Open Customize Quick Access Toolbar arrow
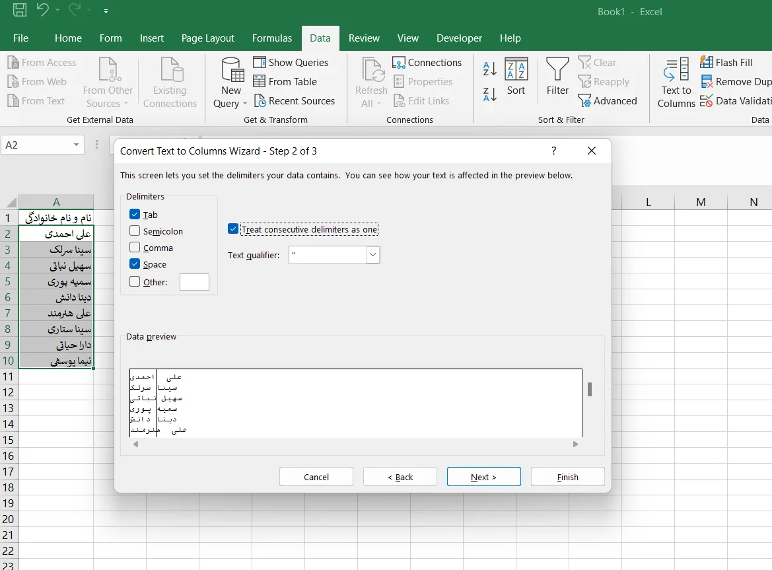772x570 pixels. [106, 11]
